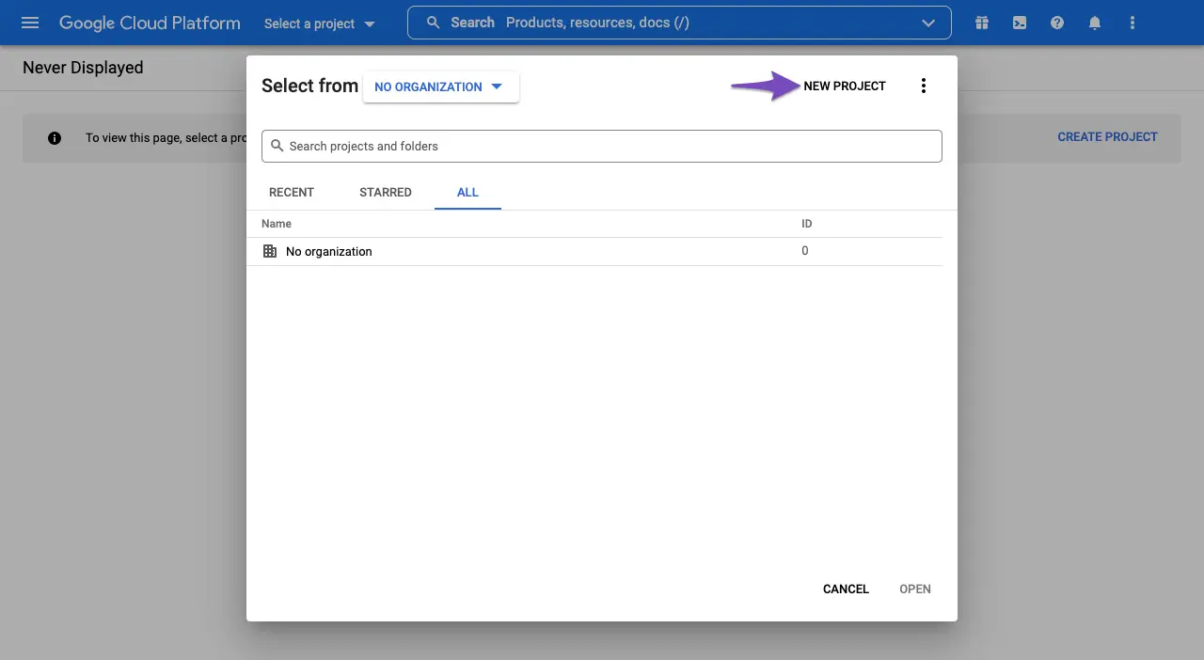1204x660 pixels.
Task: Open the help question mark icon
Action: coord(1057,23)
